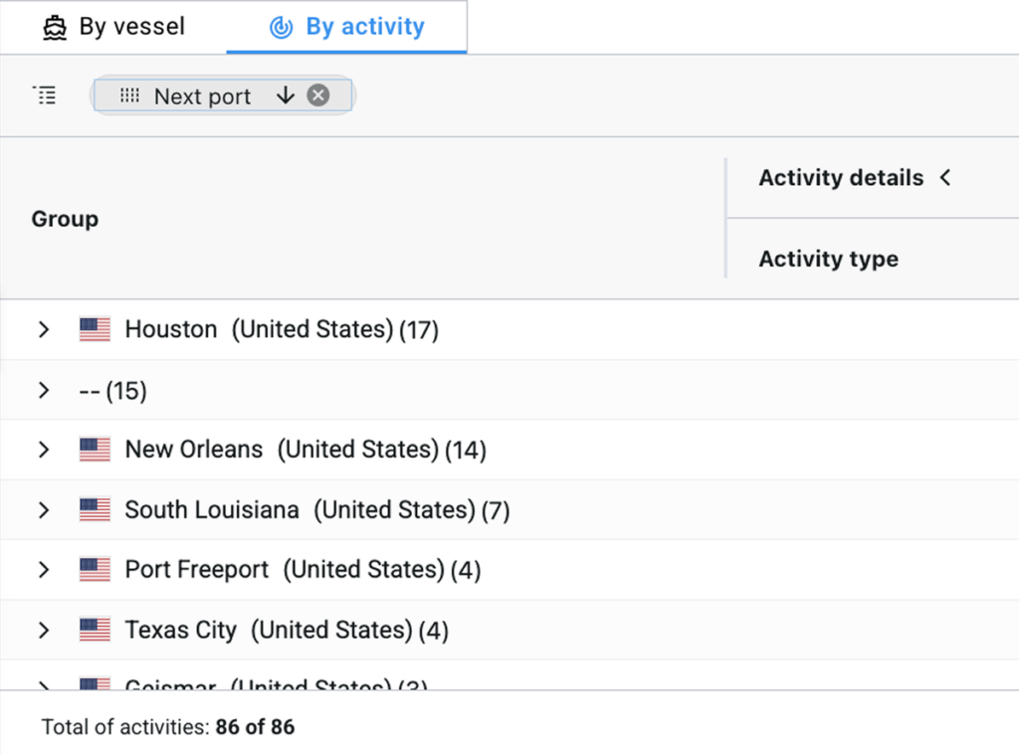Click the Texas City US flag icon
1019x754 pixels.
point(95,630)
